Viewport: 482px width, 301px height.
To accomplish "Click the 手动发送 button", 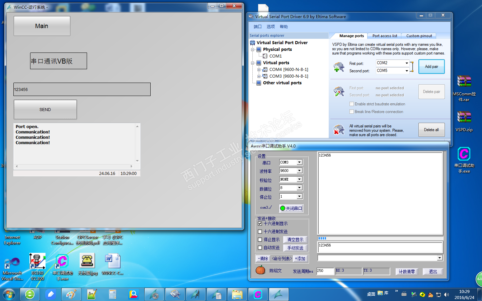I will (295, 248).
